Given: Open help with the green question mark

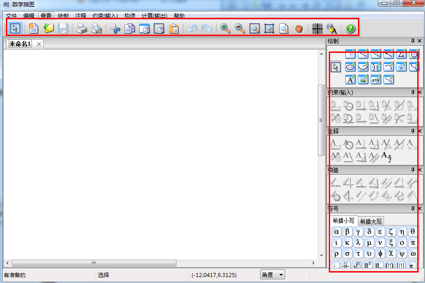Looking at the screenshot, I should (350, 28).
